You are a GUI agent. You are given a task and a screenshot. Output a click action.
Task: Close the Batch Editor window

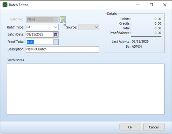tap(165, 5)
